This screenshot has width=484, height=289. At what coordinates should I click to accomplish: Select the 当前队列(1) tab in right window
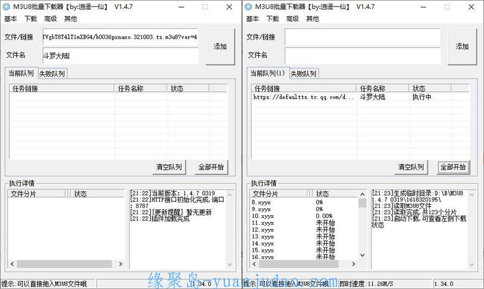coord(267,74)
